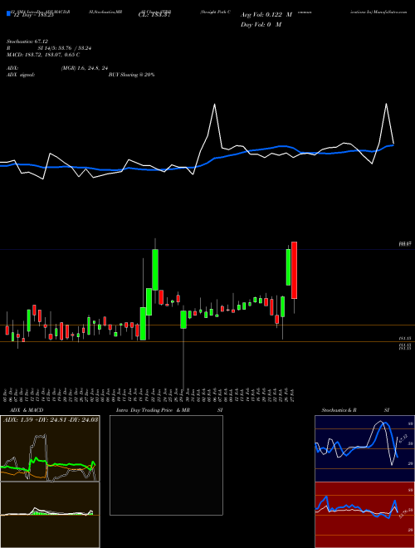Click the first white line spike in the middle of the chart
This screenshot has width=415, height=548.
point(214,105)
